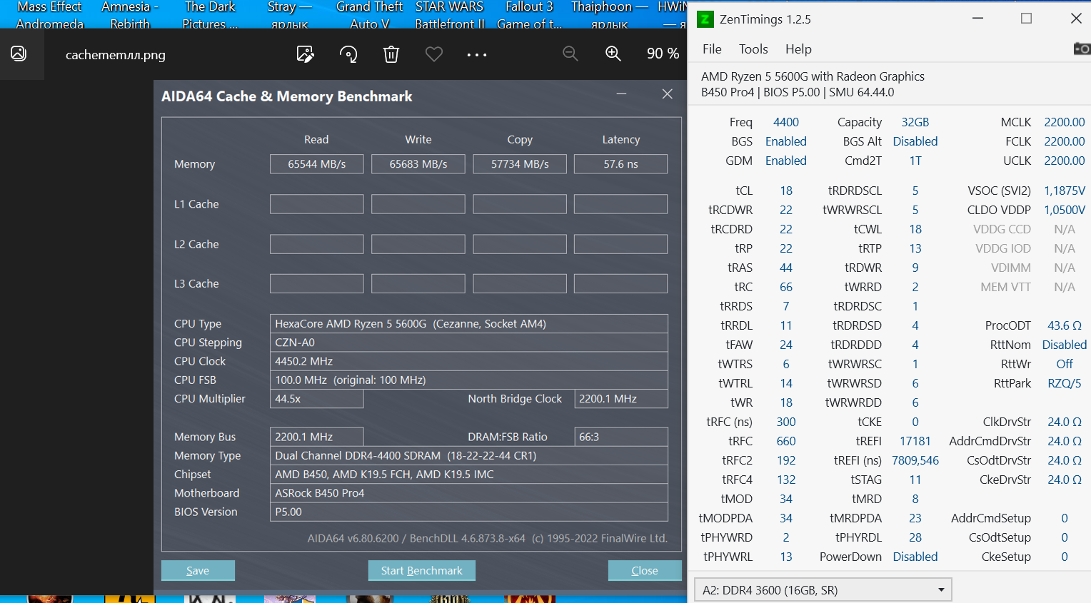This screenshot has width=1091, height=603.
Task: Take a ZenTimings screenshot with the camera icon
Action: 1082,49
